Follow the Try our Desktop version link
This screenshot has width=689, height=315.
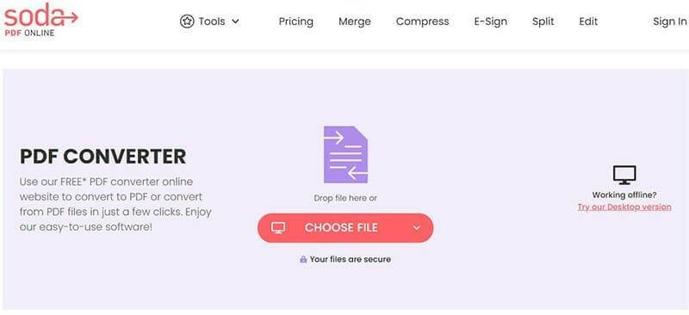point(624,207)
